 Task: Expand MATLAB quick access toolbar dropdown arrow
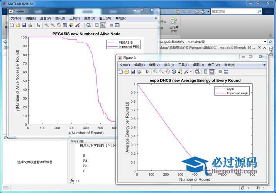click(x=208, y=12)
